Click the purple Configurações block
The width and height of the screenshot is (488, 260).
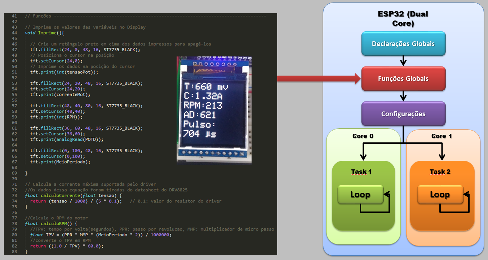pyautogui.click(x=403, y=114)
